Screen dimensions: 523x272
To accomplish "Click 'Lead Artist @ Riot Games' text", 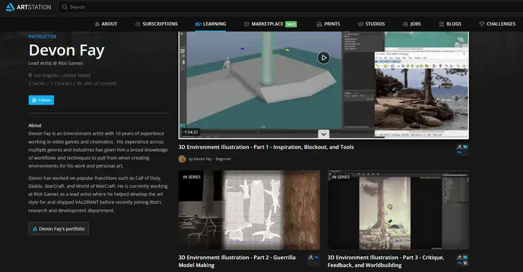I will (56, 63).
